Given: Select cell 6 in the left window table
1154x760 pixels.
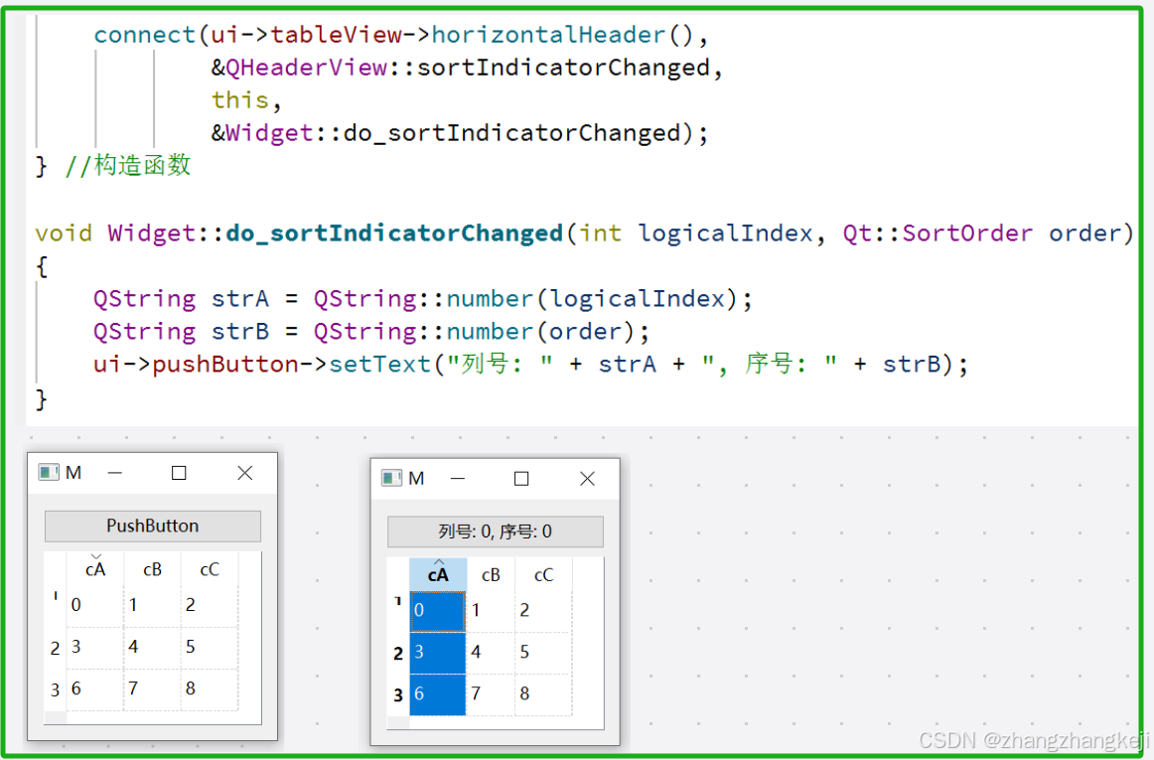Looking at the screenshot, I should [x=95, y=689].
